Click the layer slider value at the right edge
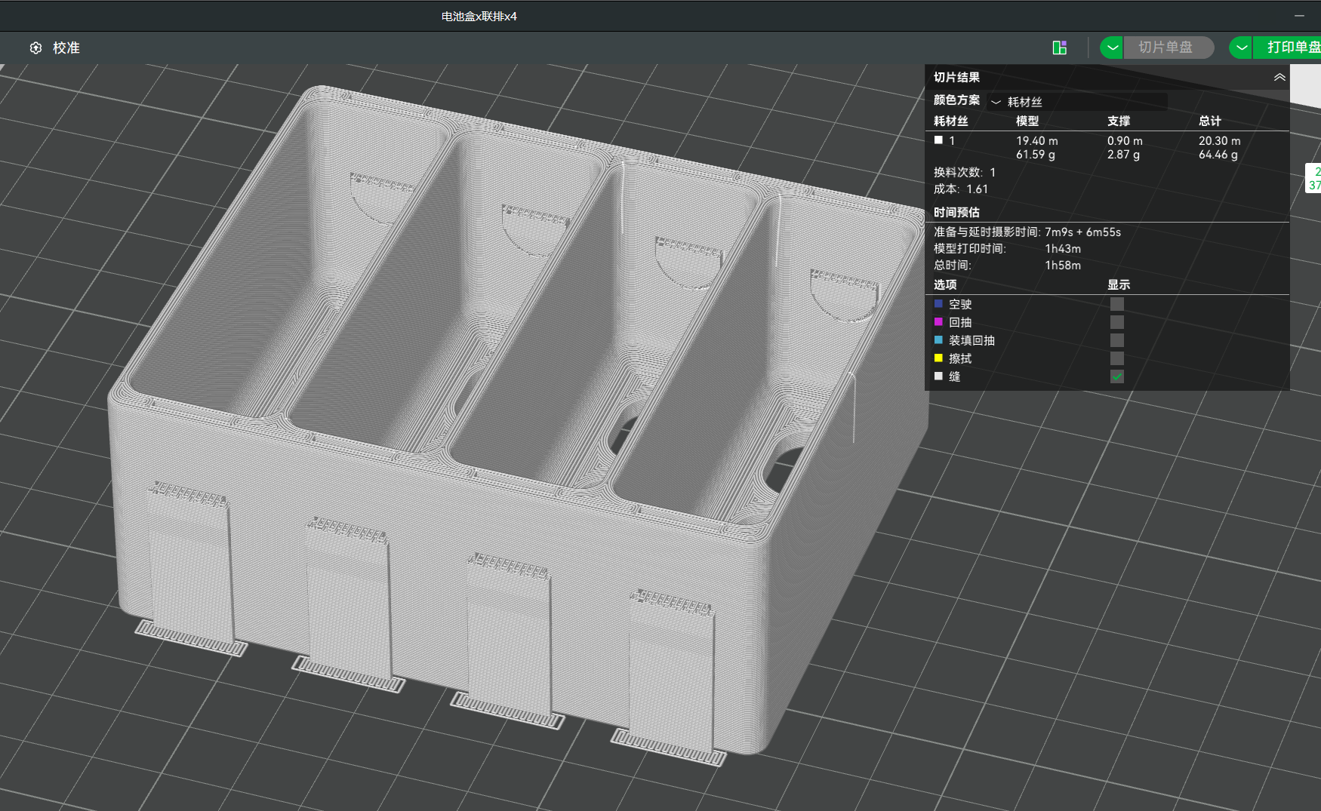 1315,178
